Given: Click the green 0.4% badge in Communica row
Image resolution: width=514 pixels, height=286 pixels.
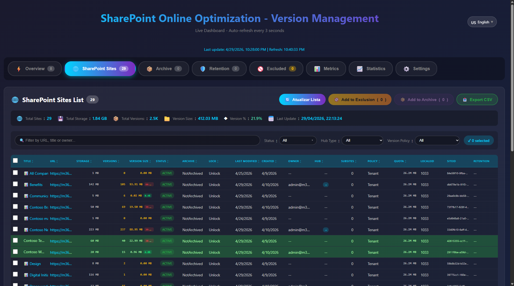Looking at the screenshot, I should click(x=148, y=196).
